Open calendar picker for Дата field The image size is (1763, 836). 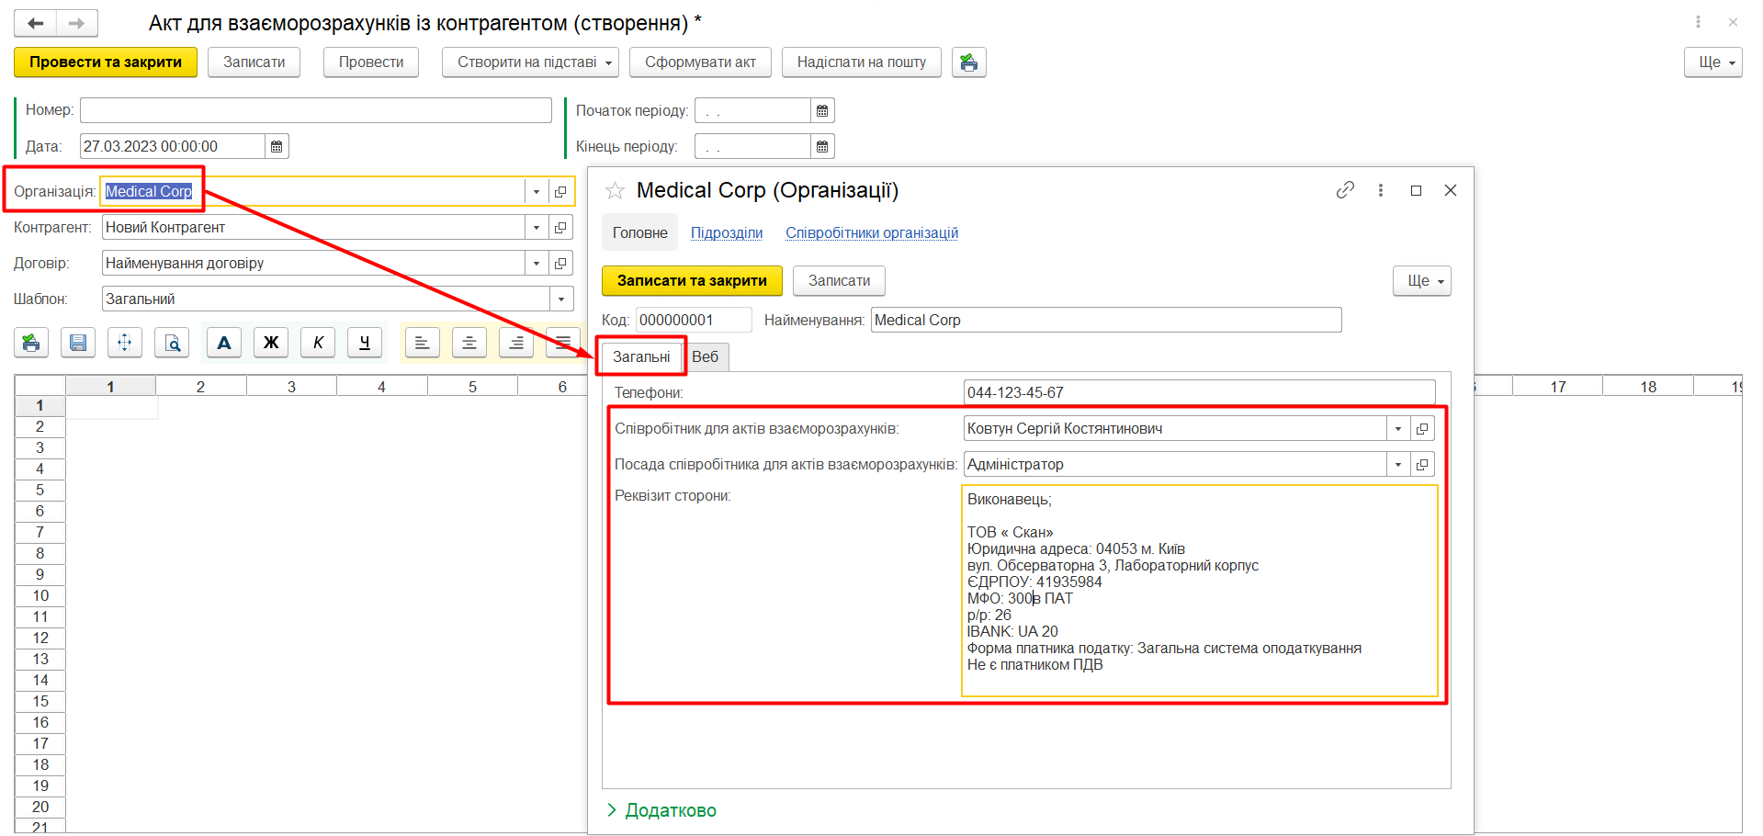pyautogui.click(x=277, y=146)
